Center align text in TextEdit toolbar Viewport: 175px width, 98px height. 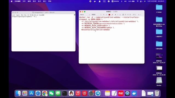pyautogui.click(x=126, y=15)
